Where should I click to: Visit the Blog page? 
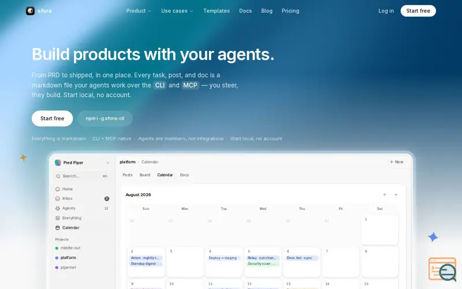click(x=267, y=11)
